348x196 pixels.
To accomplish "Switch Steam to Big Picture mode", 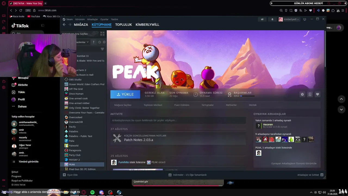I will (x=305, y=19).
